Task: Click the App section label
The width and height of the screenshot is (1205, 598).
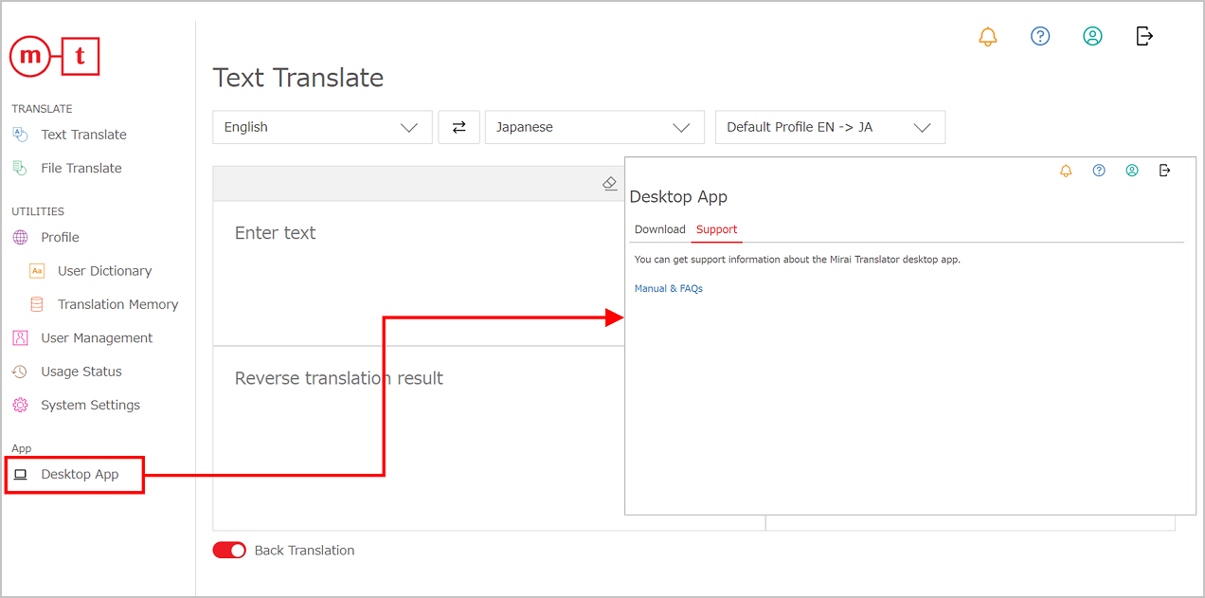Action: pyautogui.click(x=21, y=448)
